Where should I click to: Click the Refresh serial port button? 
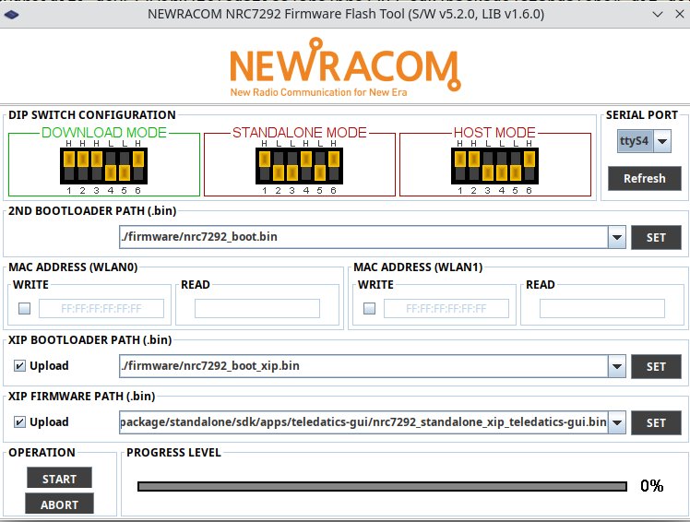click(x=644, y=178)
